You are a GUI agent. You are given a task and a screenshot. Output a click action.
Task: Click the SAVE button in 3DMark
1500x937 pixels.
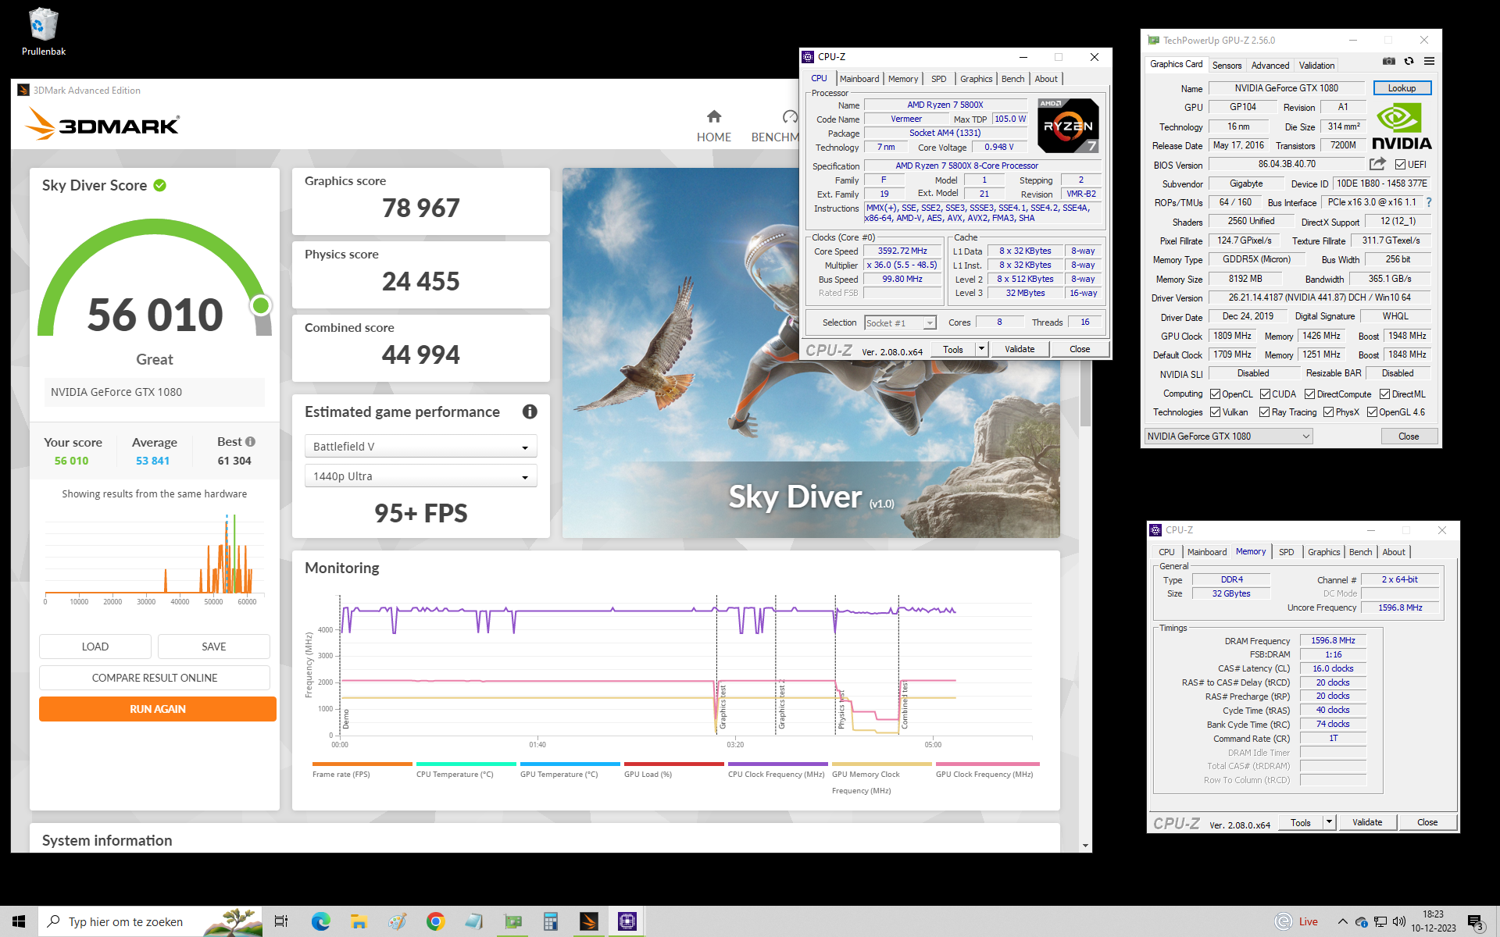click(214, 647)
